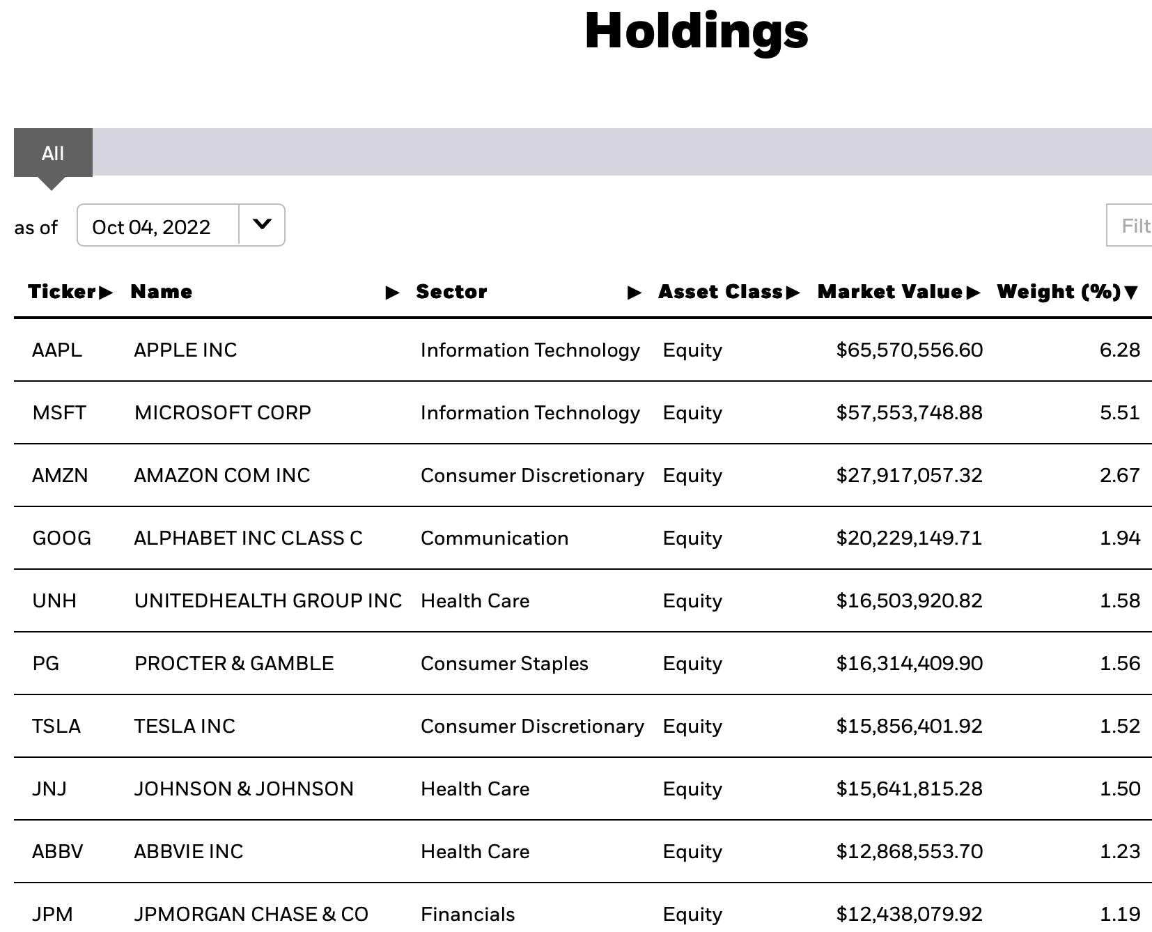Viewport: 1152px width, 932px height.
Task: Click the Weight (%) header label
Action: [1059, 292]
